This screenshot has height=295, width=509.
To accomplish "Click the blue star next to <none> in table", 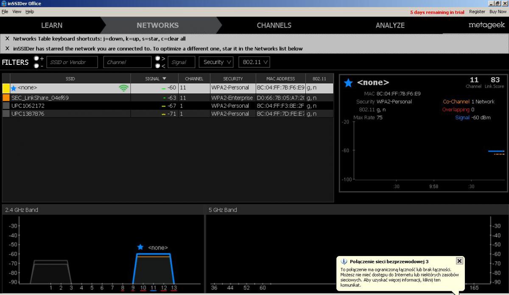I will (x=14, y=88).
